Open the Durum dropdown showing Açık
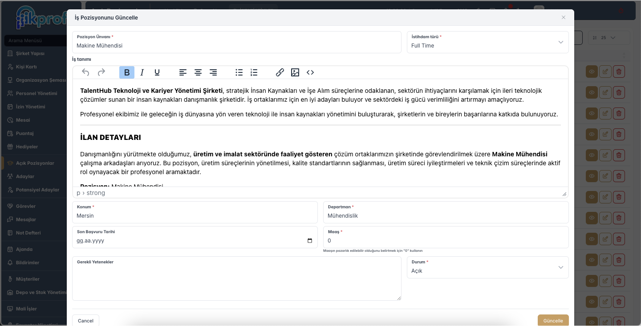 tap(488, 267)
